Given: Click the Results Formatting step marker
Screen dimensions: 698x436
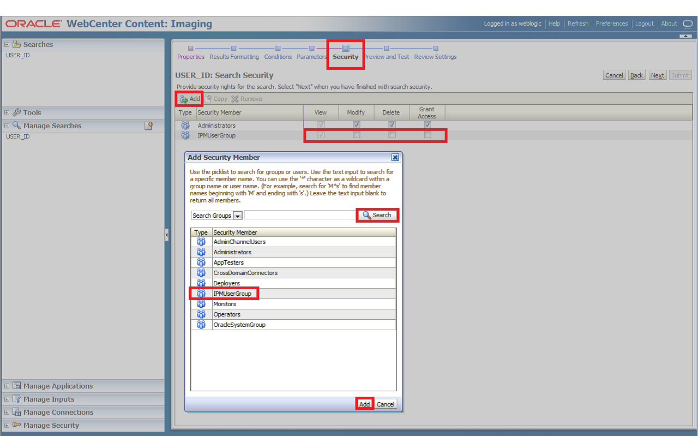Looking at the screenshot, I should pos(234,48).
